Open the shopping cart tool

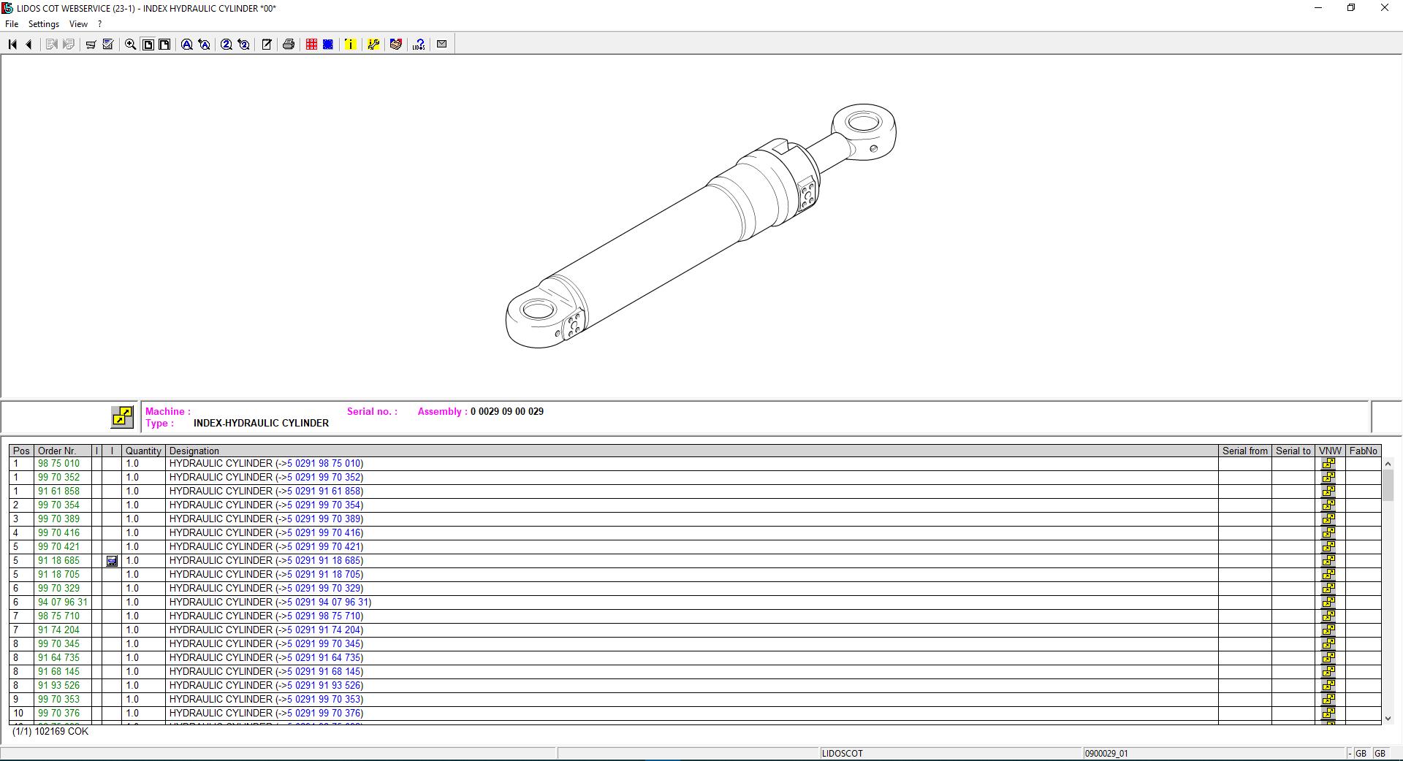tap(91, 44)
